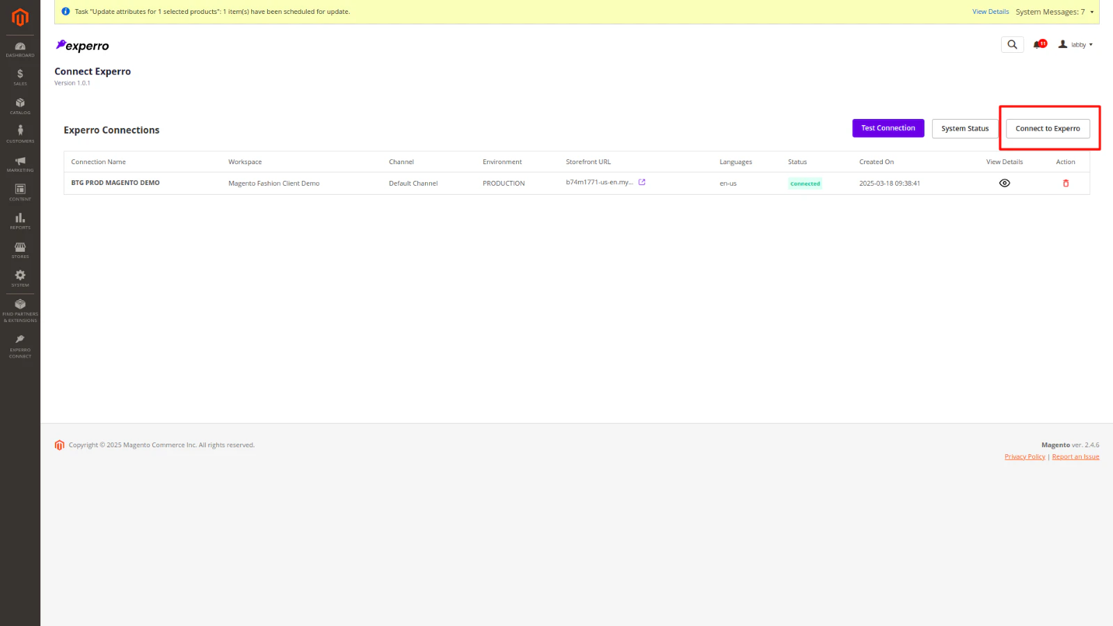Click the Connected status badge
This screenshot has height=626, width=1113.
[806, 184]
